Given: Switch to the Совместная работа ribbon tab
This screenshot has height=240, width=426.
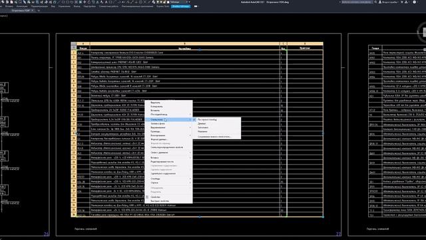Looking at the screenshot, I should [108, 6].
